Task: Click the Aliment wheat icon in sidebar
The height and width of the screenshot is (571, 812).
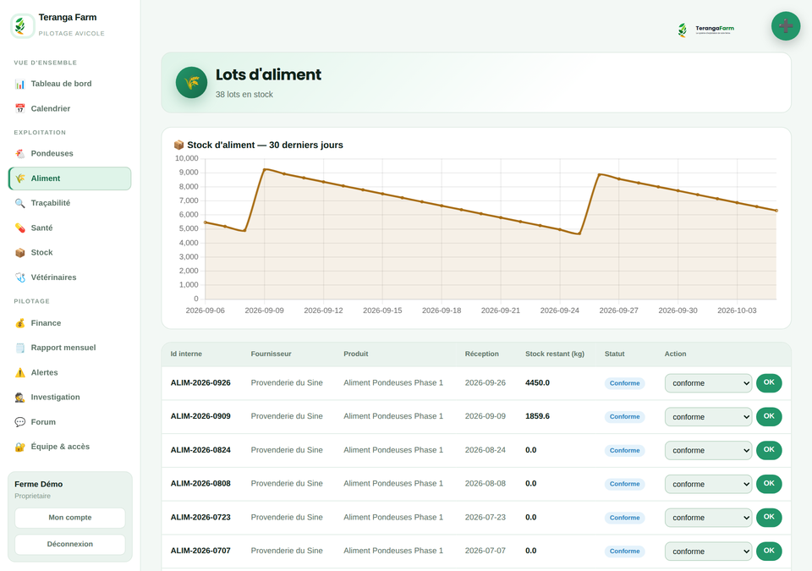Action: coord(19,178)
